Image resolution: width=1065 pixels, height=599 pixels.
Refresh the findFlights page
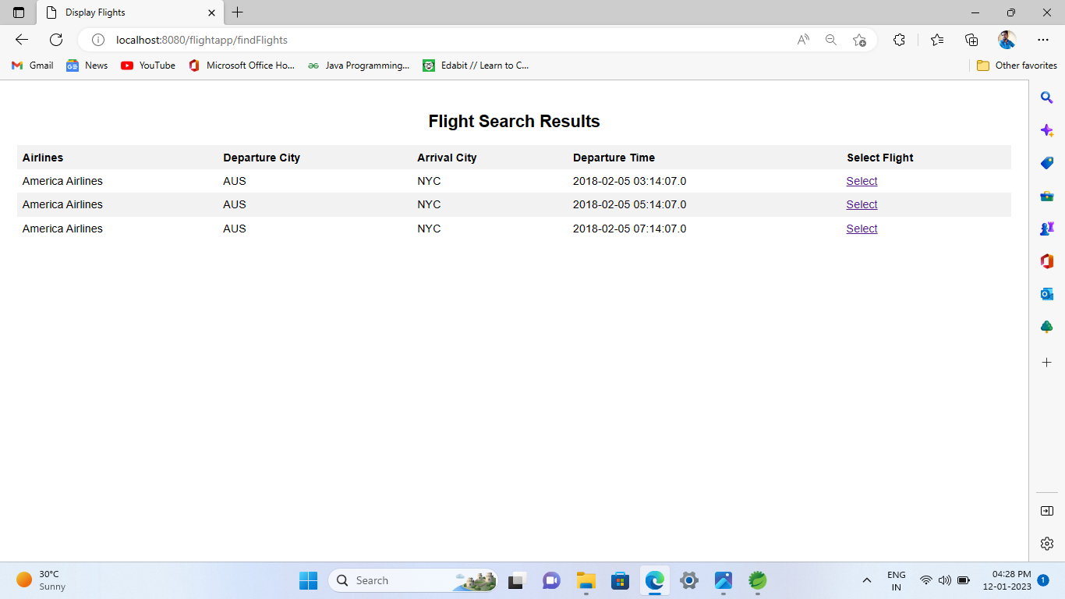56,40
